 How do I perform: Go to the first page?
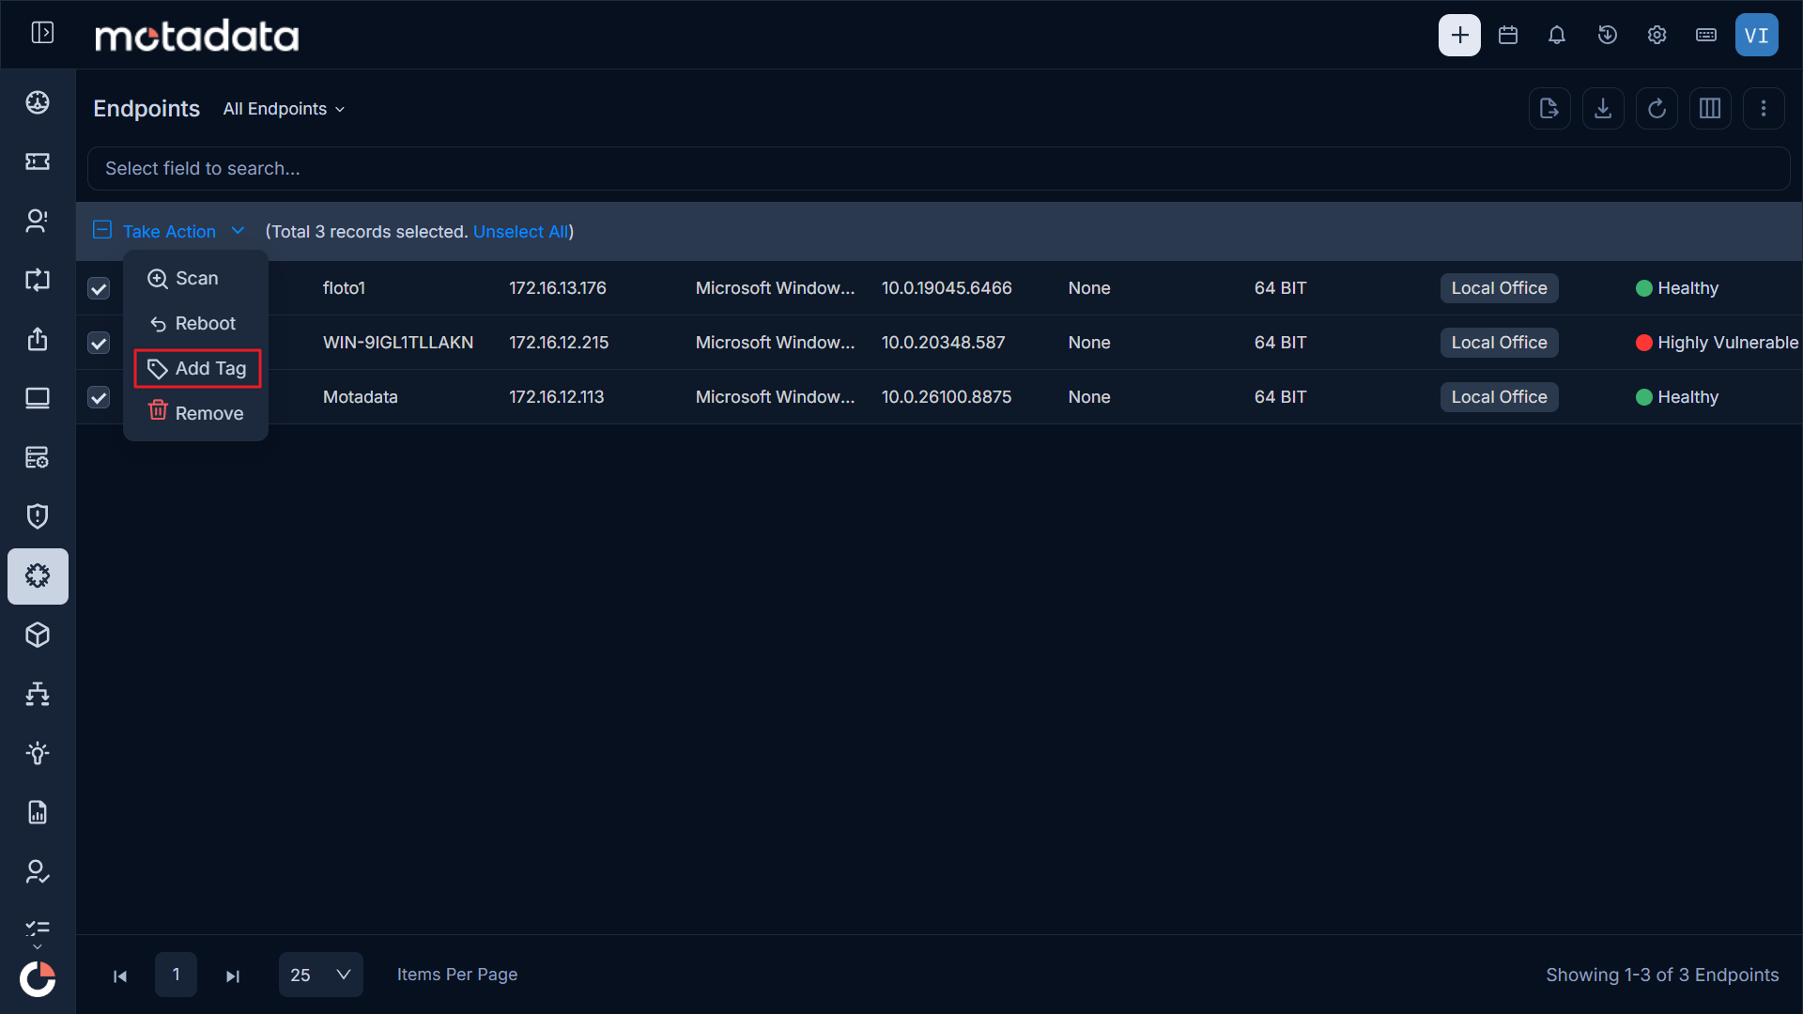pyautogui.click(x=120, y=976)
